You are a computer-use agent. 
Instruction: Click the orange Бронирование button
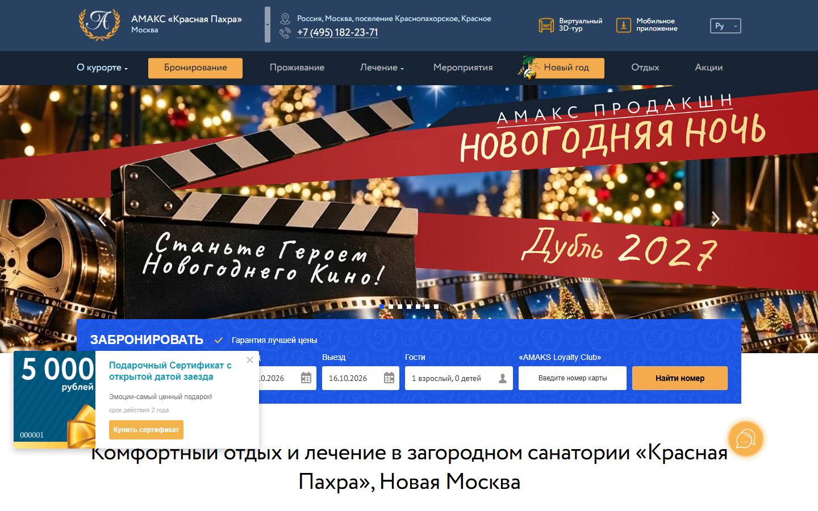[195, 68]
